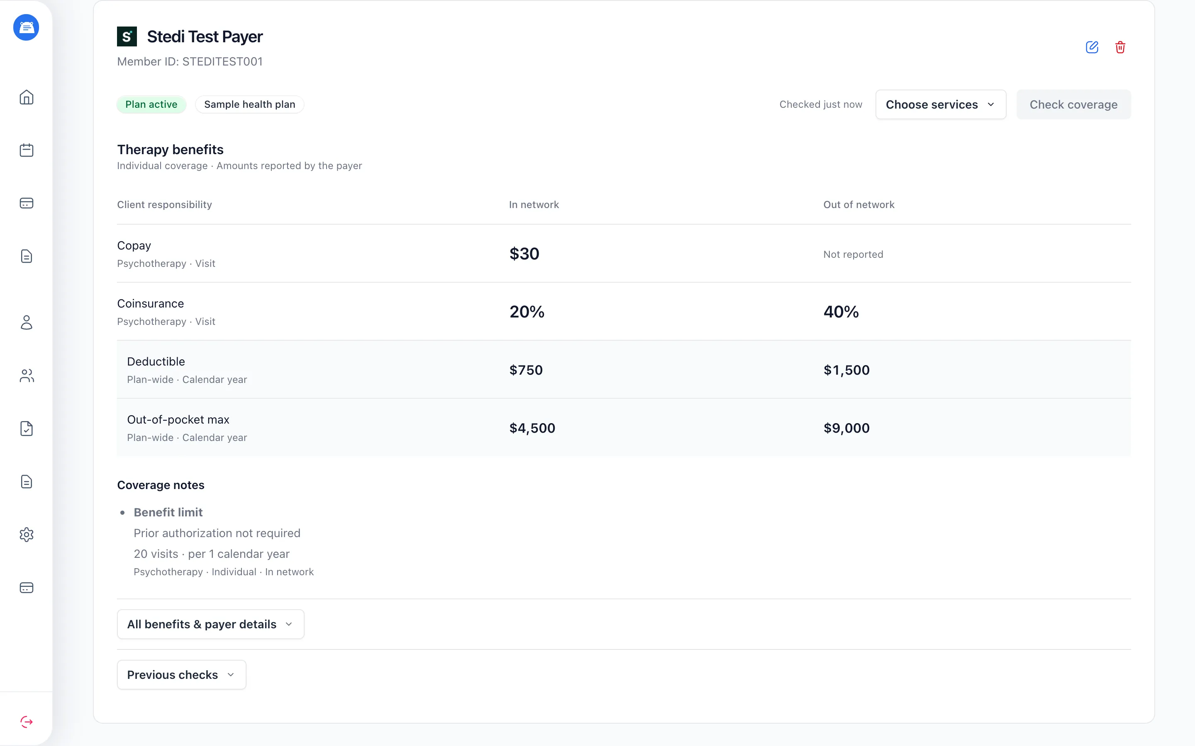Click the document icon directly above settings gear
This screenshot has width=1195, height=746.
pos(26,482)
